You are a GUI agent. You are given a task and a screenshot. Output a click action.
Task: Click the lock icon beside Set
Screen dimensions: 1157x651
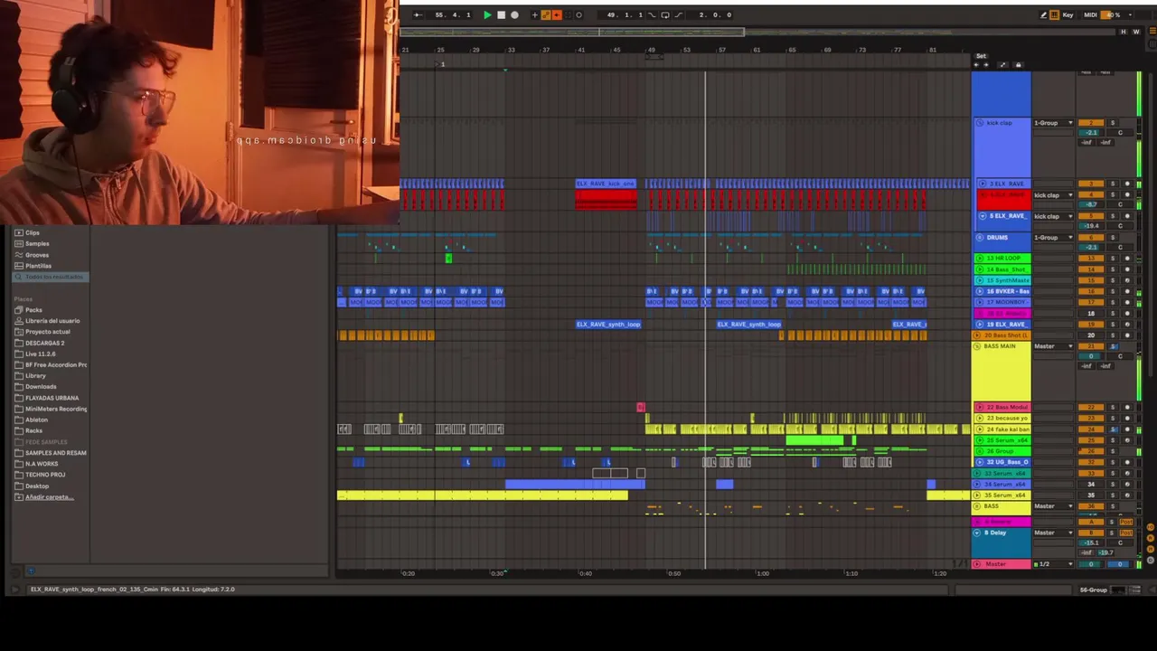1018,65
